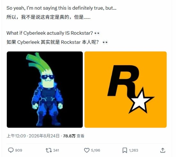The image size is (176, 157).
Task: Click the eyes emoji after 本人呢？
Action: (105, 42)
